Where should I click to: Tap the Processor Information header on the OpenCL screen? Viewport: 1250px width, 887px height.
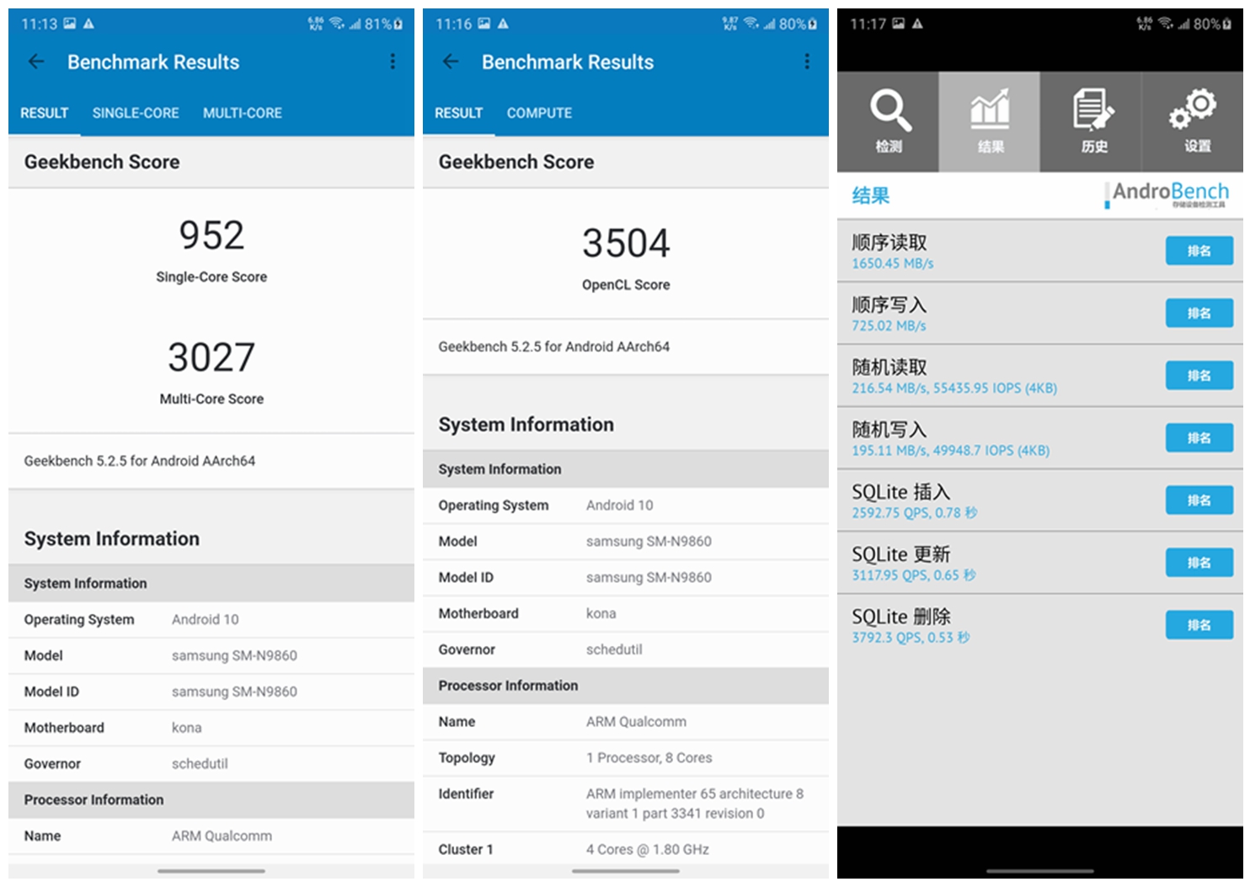coord(626,686)
